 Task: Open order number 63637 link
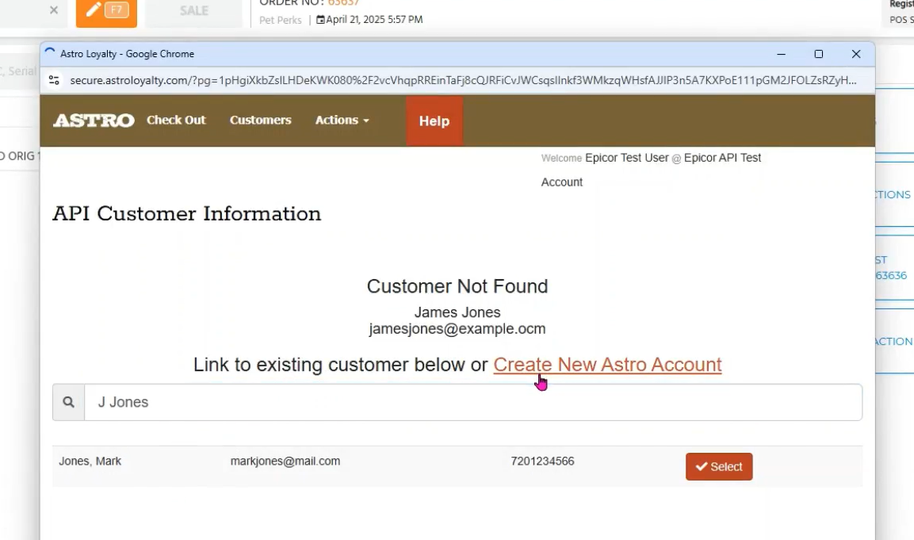click(x=343, y=3)
